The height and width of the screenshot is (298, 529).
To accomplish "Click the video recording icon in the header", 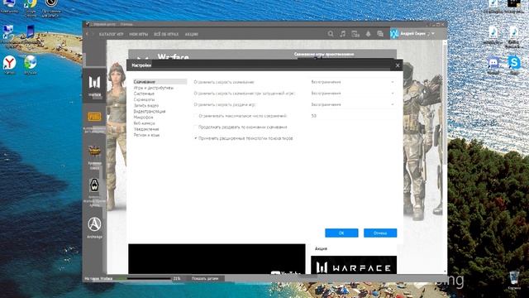I will pos(355,34).
